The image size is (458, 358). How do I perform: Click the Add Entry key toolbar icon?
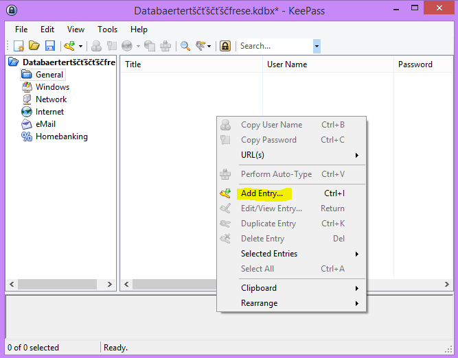(70, 46)
